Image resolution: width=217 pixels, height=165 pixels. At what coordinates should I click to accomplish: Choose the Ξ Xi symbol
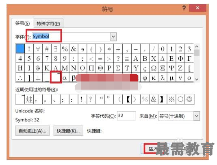click(x=163, y=68)
